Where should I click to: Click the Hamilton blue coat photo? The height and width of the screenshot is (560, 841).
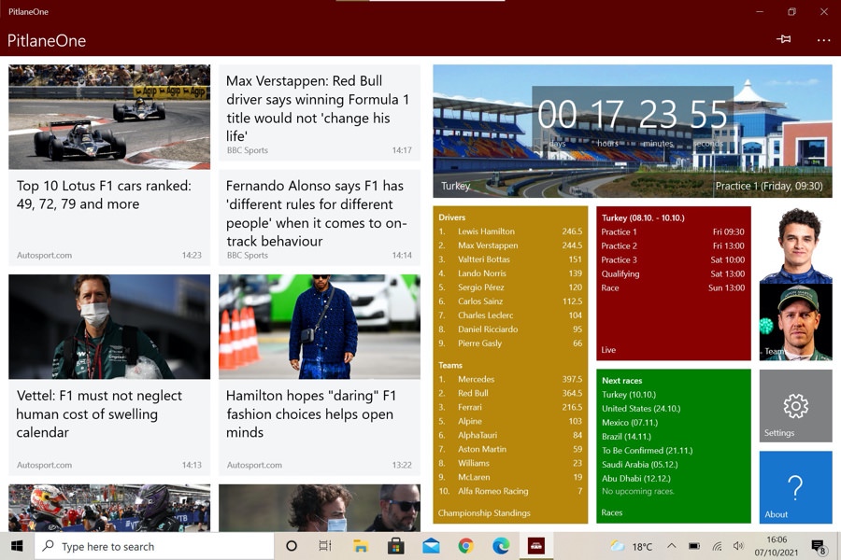pyautogui.click(x=320, y=327)
